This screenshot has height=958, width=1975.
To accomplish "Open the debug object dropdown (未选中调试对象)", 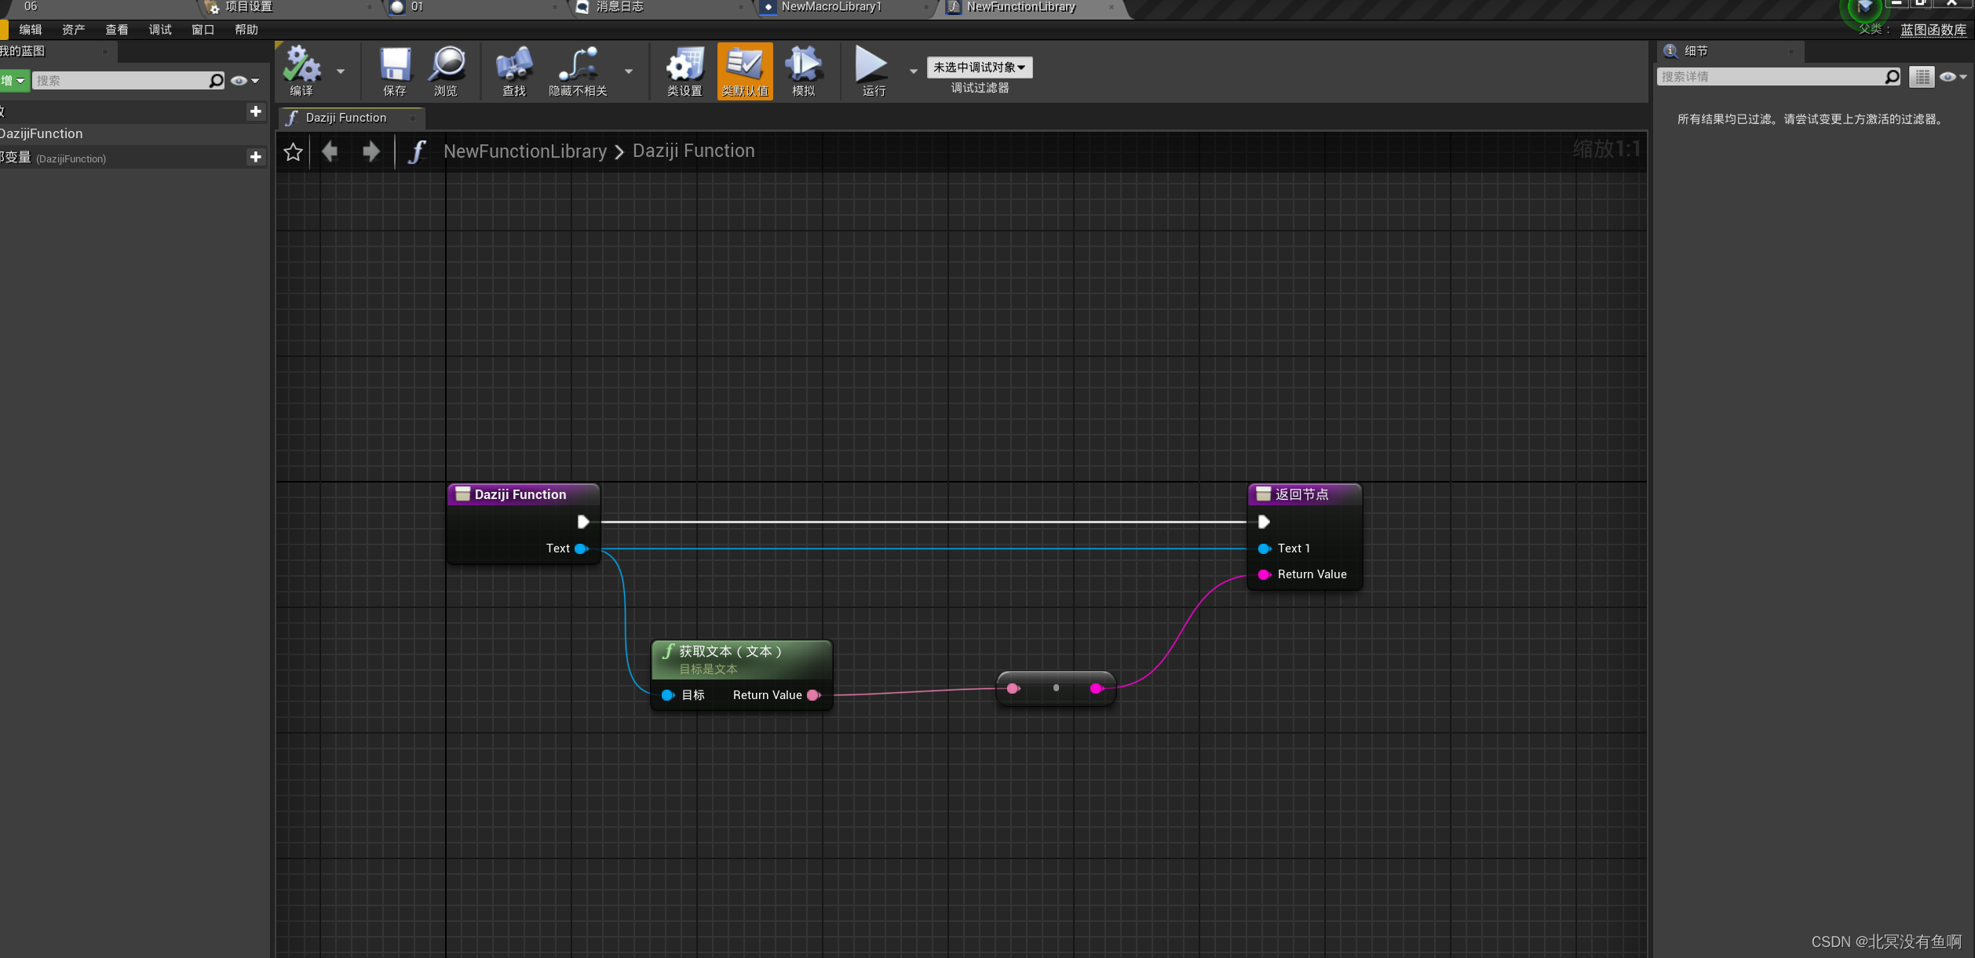I will tap(979, 67).
